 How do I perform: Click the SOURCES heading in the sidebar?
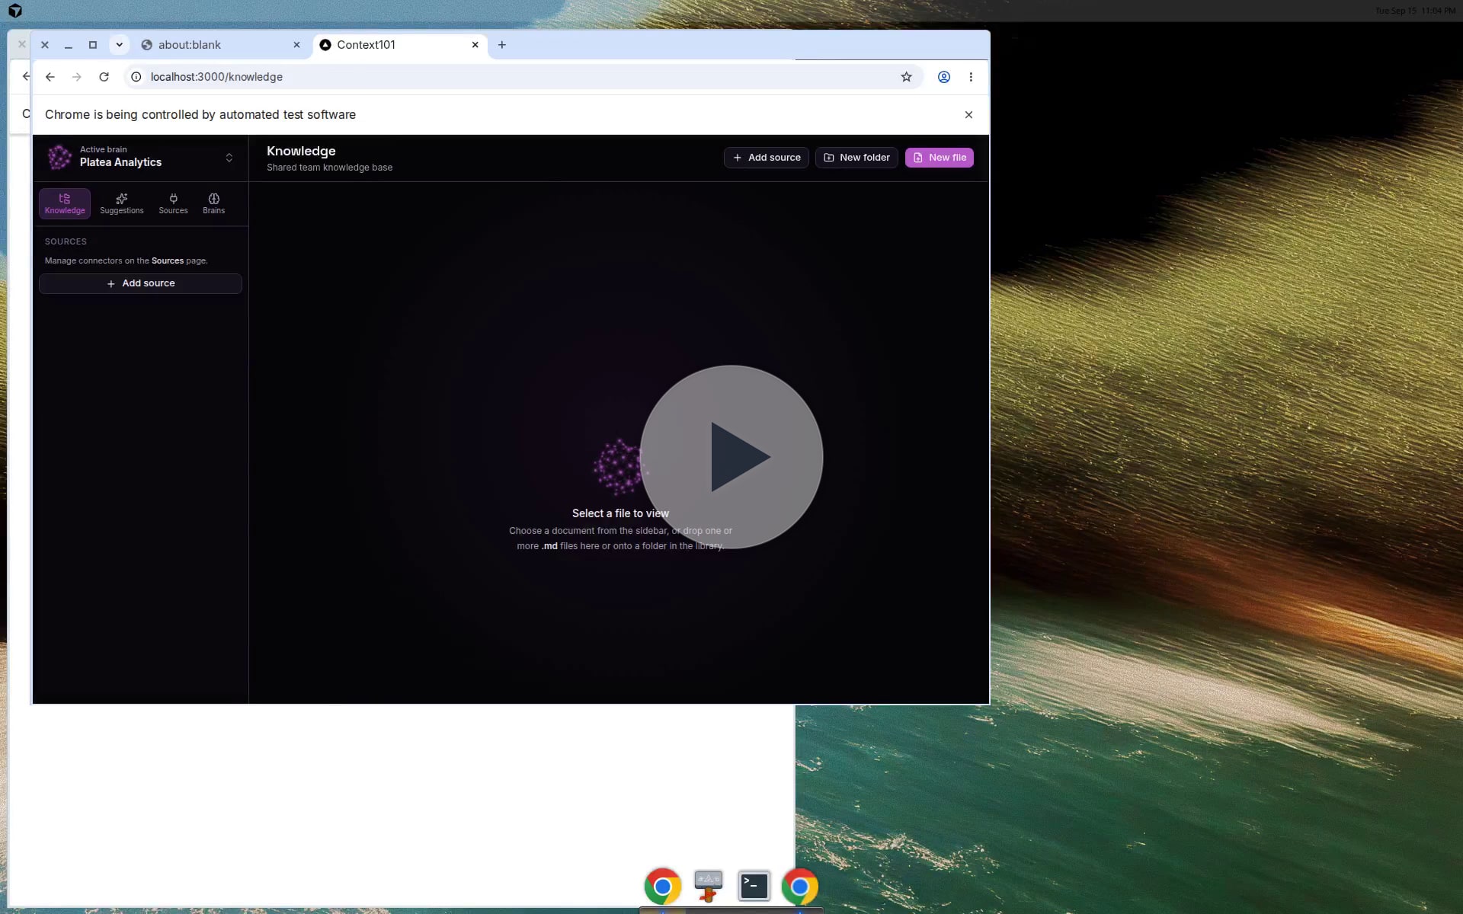(x=66, y=241)
